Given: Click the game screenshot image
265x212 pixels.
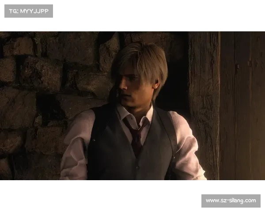Looking at the screenshot, I should tap(132, 106).
